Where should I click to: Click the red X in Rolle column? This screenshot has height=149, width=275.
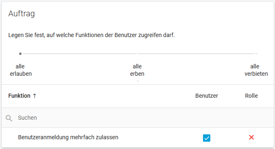[x=251, y=138]
